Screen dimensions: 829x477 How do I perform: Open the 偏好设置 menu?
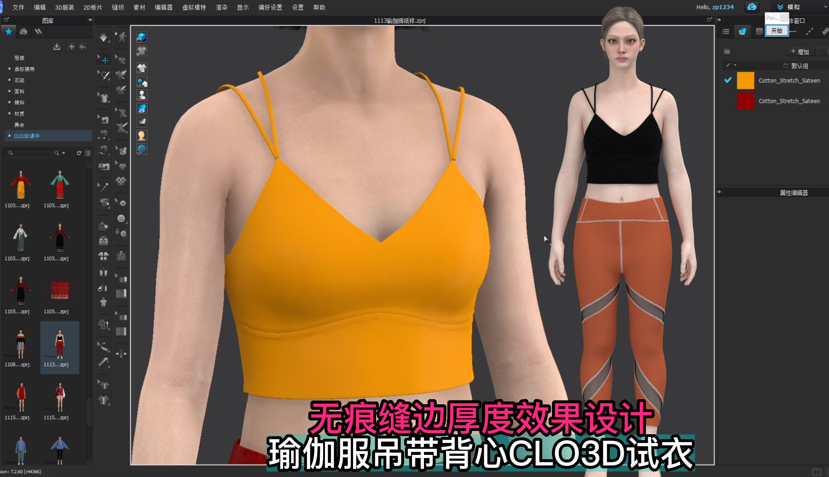pos(270,7)
